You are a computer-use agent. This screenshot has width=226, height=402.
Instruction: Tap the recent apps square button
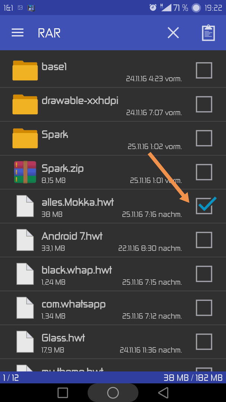(63, 393)
